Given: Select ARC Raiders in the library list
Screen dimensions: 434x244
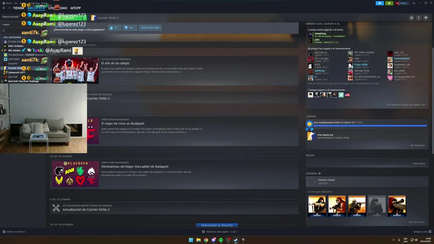Looking at the screenshot, I should (x=15, y=50).
